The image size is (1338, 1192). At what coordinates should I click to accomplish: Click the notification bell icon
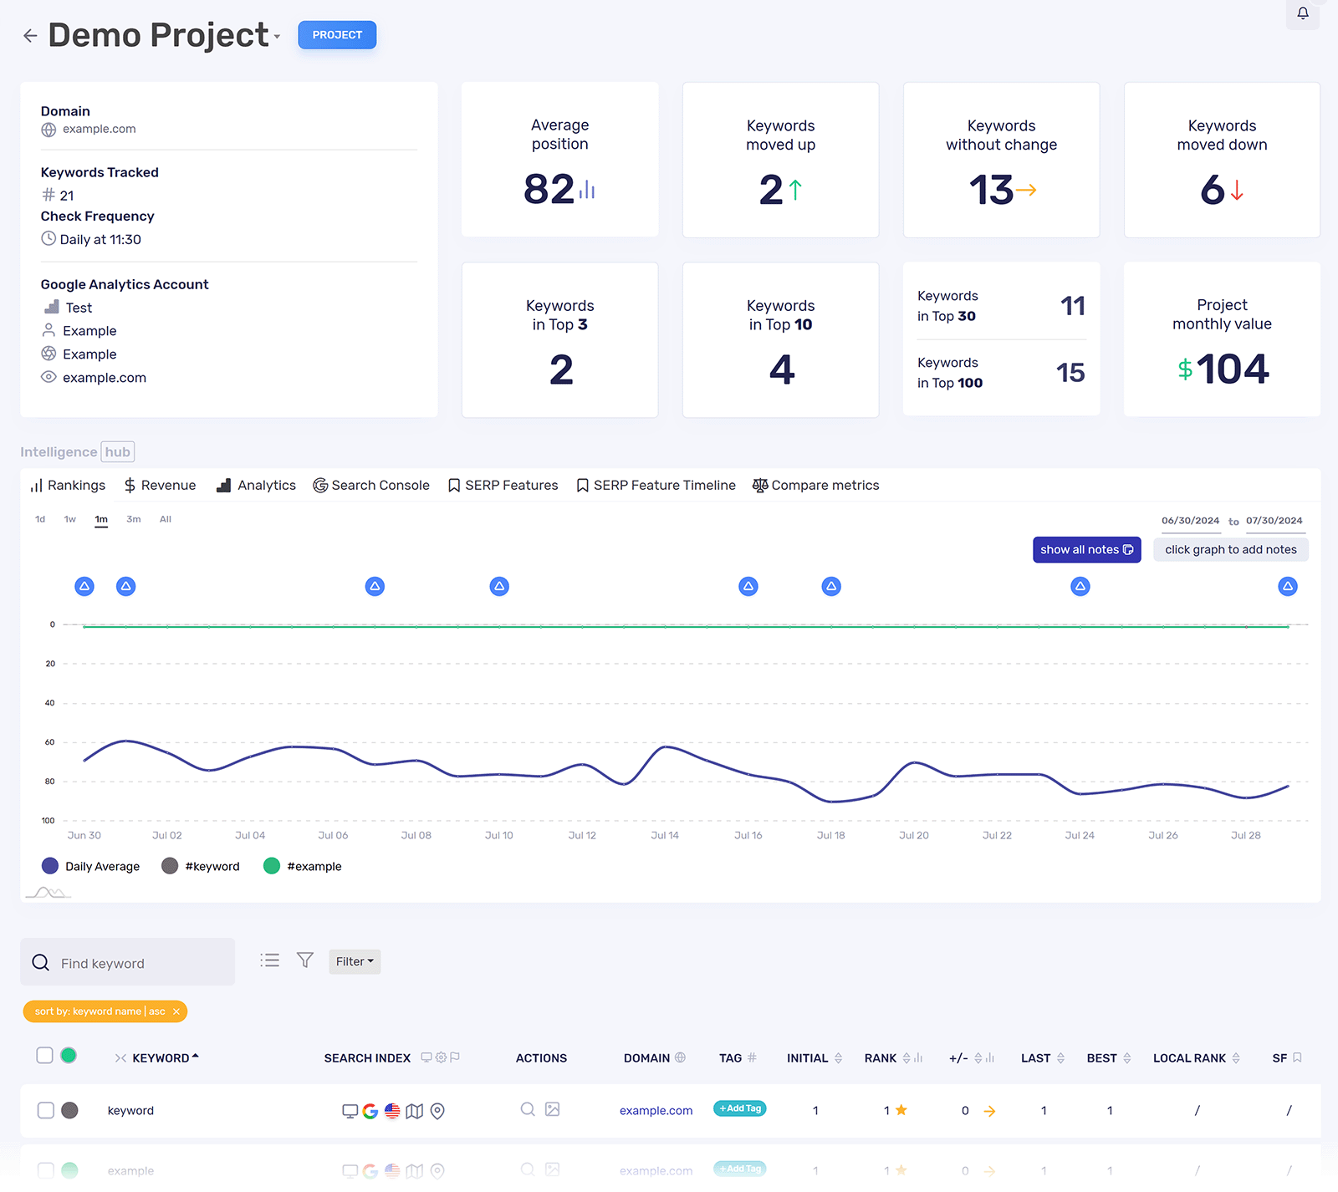1302,13
